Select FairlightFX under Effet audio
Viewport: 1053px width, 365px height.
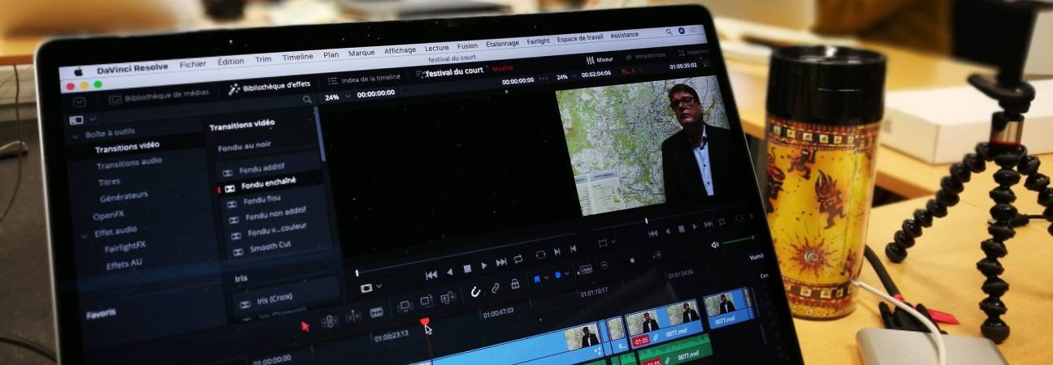(x=124, y=246)
